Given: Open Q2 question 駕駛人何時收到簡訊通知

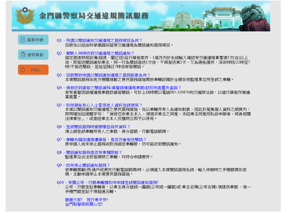Looking at the screenshot, I should coord(95,53).
